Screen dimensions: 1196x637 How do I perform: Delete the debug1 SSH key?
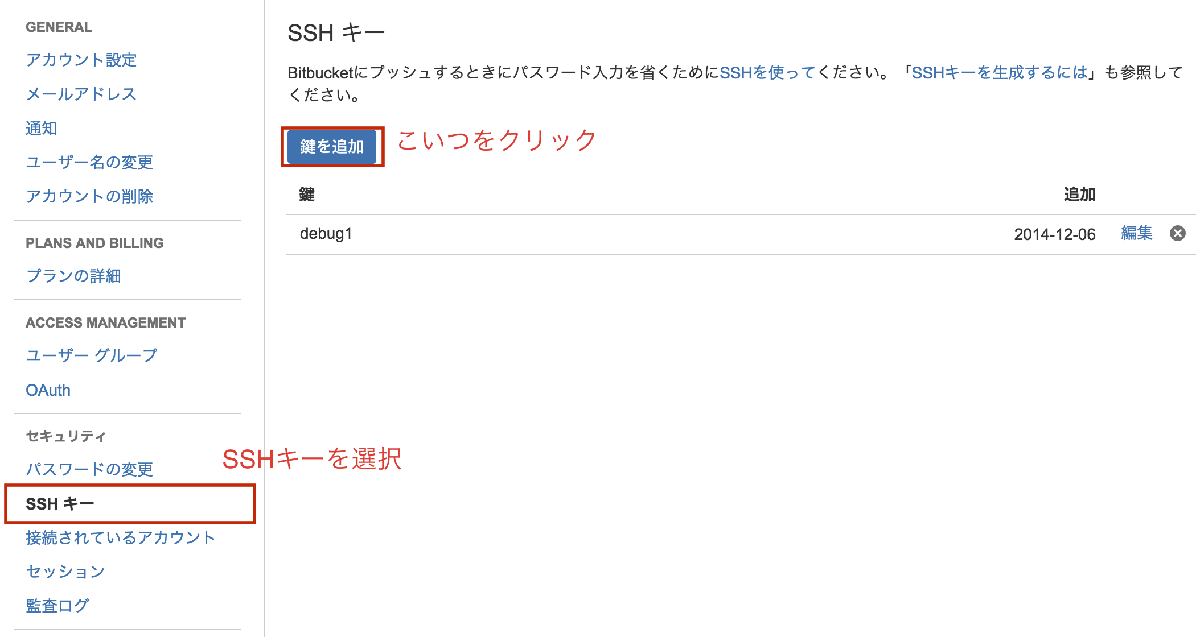click(x=1178, y=233)
